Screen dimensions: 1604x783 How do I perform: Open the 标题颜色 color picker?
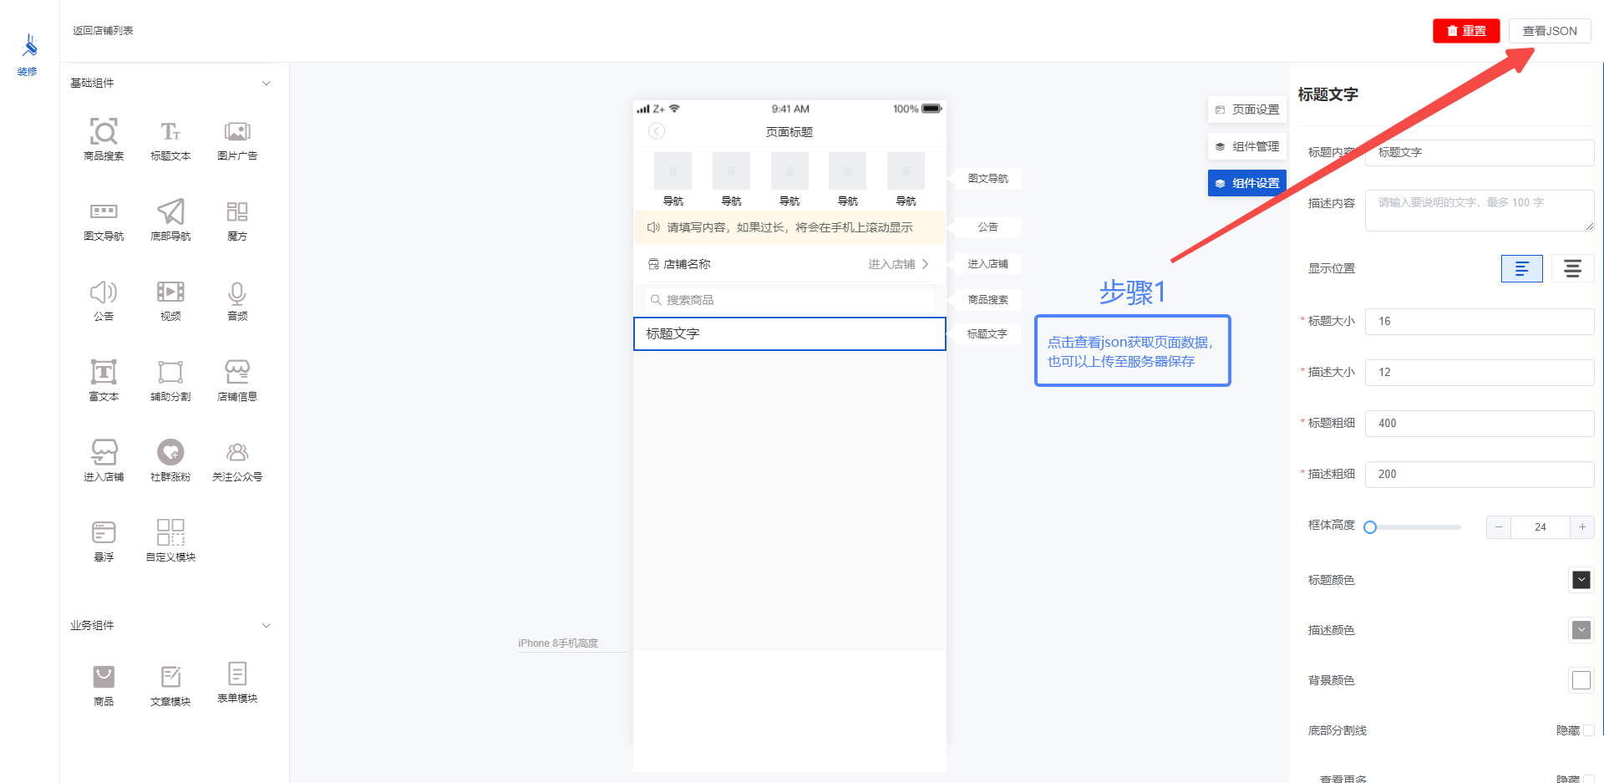(1581, 580)
